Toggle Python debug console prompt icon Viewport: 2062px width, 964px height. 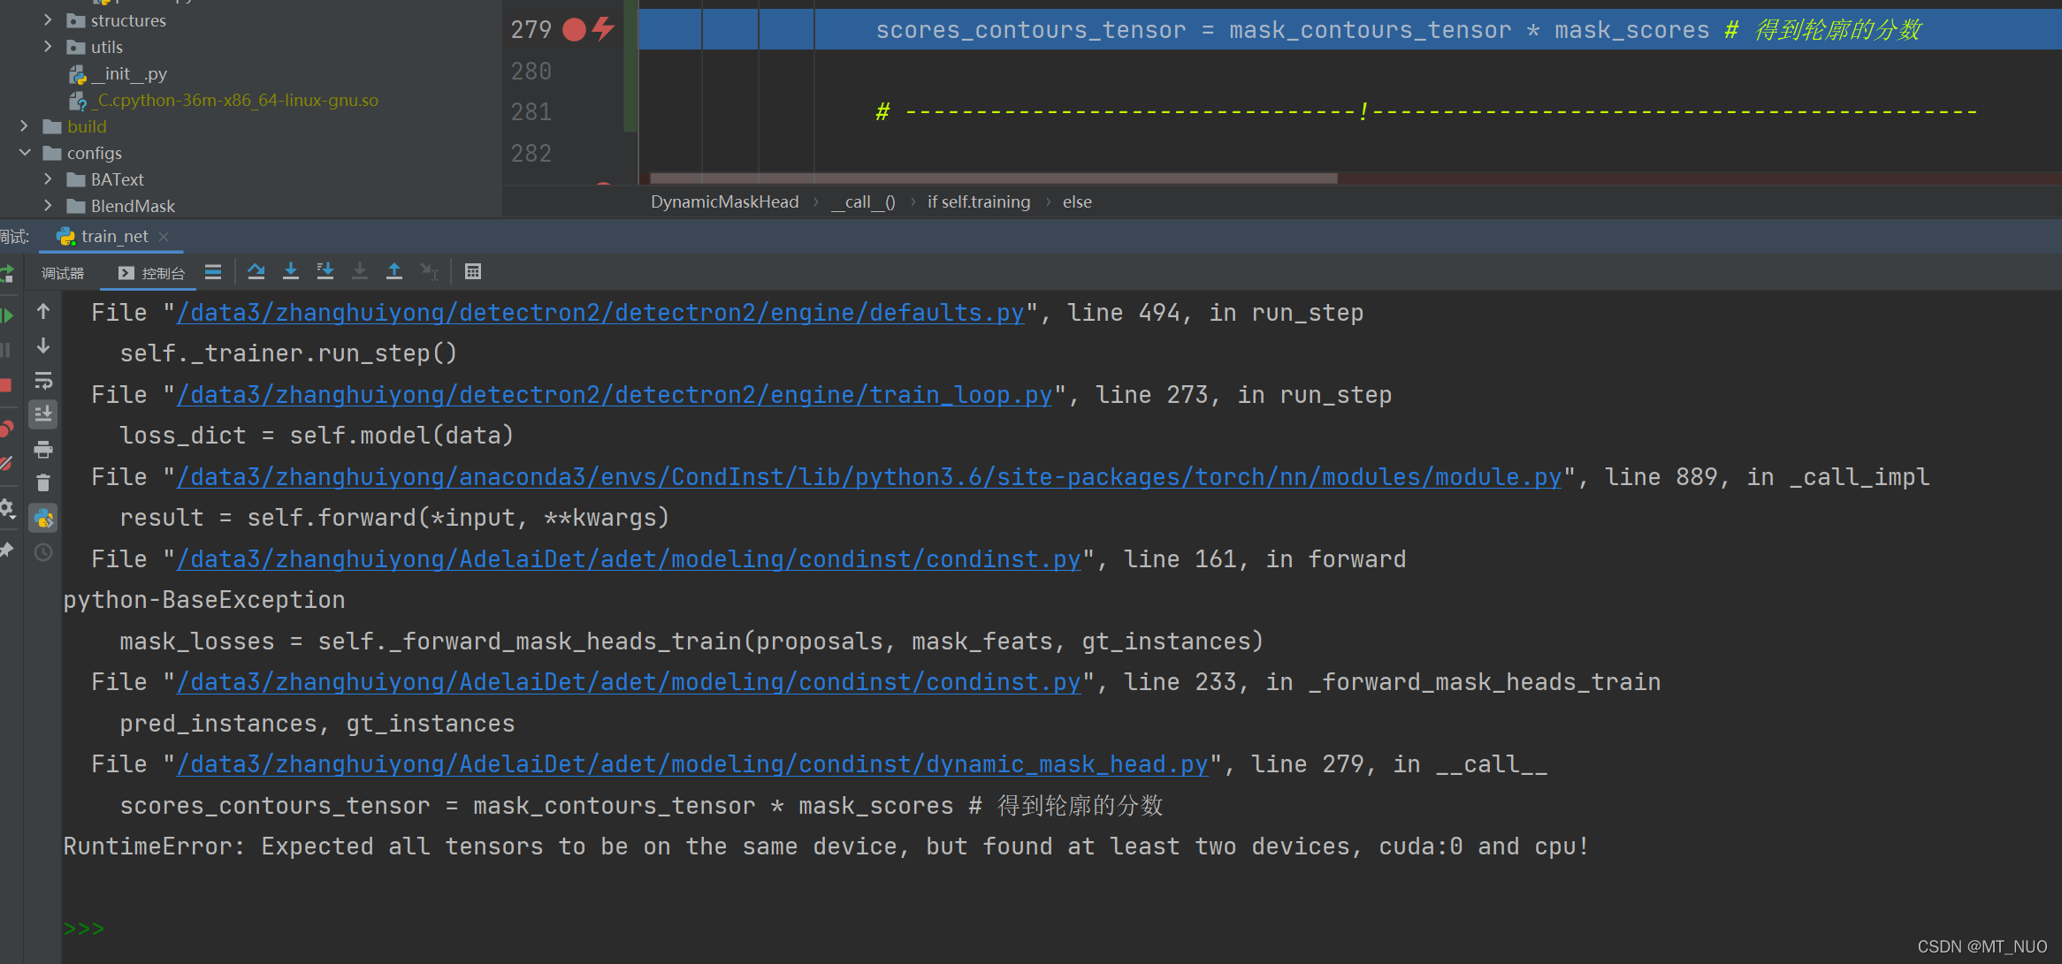click(43, 518)
